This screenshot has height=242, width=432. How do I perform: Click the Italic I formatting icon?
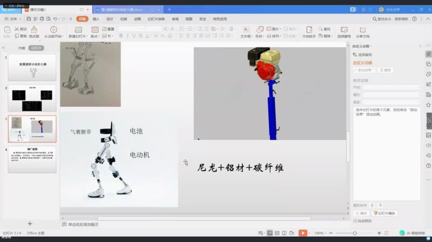[127, 36]
